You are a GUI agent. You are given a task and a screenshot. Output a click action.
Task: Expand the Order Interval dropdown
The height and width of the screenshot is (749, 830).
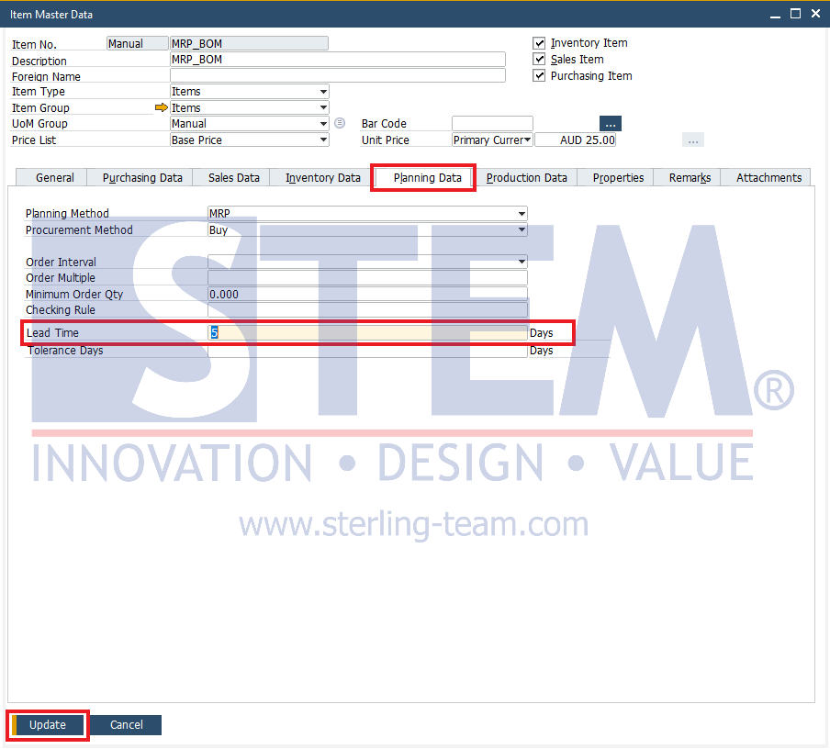(522, 263)
